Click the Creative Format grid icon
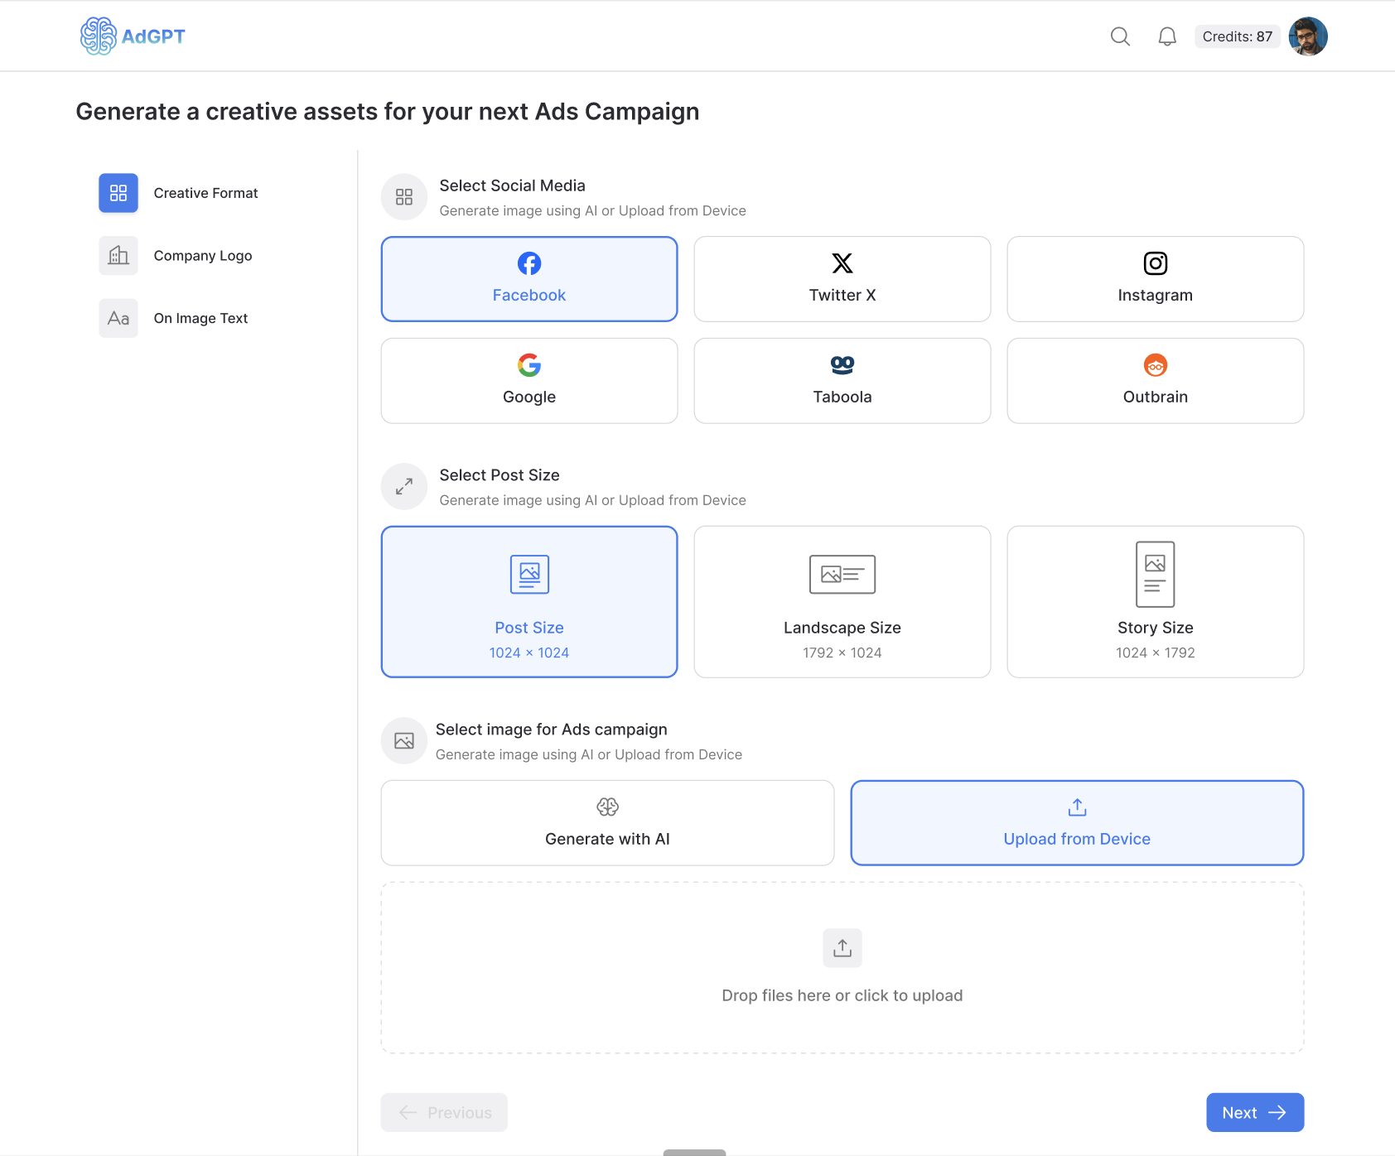This screenshot has width=1395, height=1156. (118, 193)
